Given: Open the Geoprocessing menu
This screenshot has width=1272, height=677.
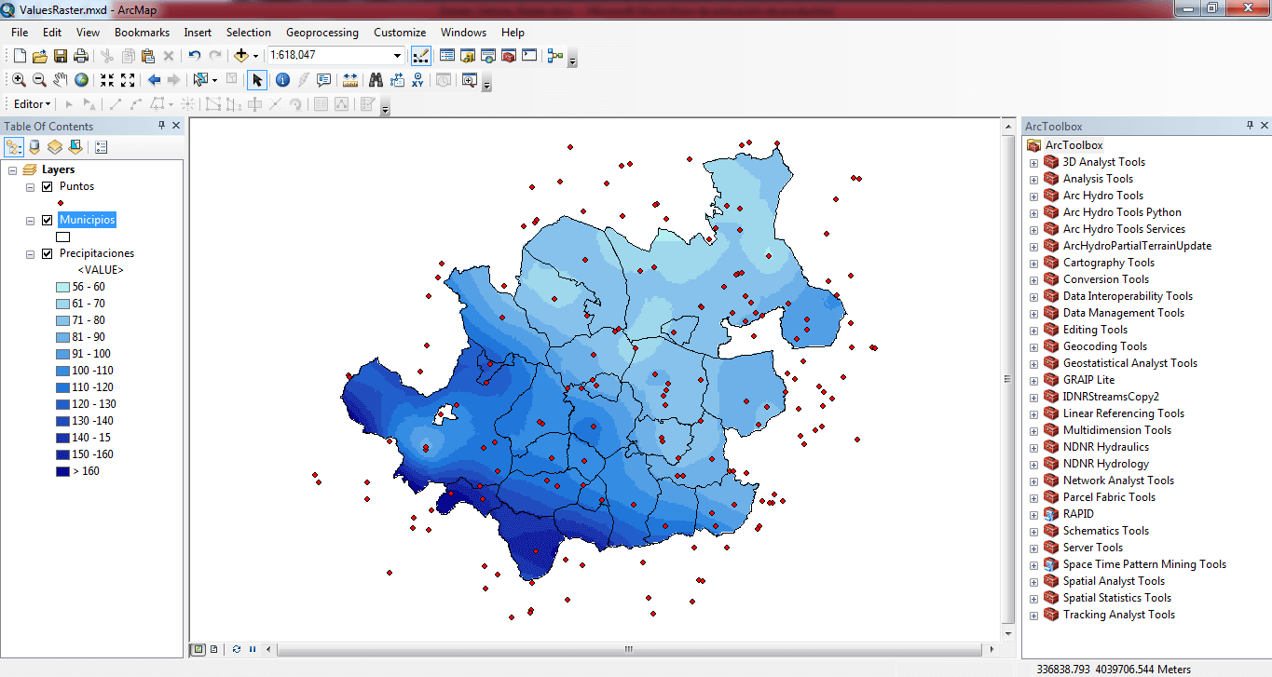Looking at the screenshot, I should coord(321,33).
